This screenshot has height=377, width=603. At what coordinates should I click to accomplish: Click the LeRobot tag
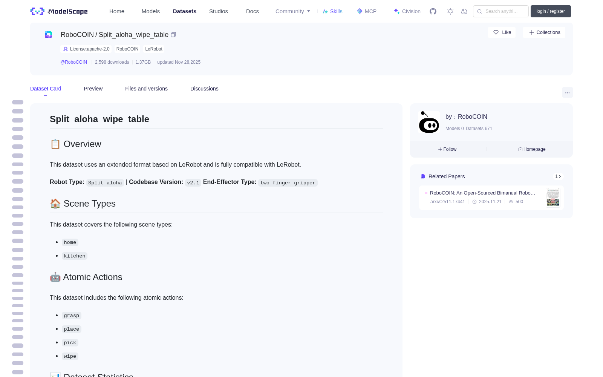(154, 49)
